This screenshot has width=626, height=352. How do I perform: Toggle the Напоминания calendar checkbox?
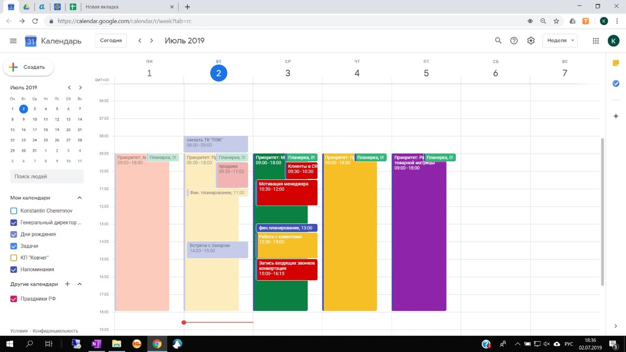point(14,270)
